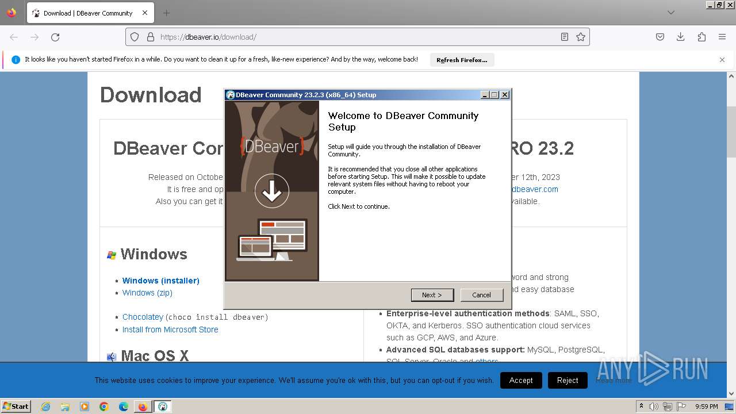
Task: Launch Microsoft Edge from taskbar
Action: 124,407
